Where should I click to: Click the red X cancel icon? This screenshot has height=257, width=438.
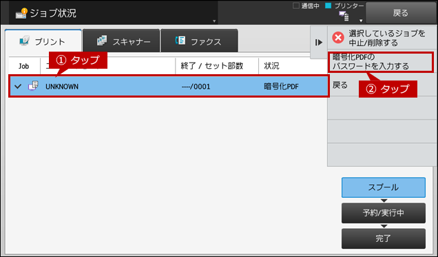point(338,37)
